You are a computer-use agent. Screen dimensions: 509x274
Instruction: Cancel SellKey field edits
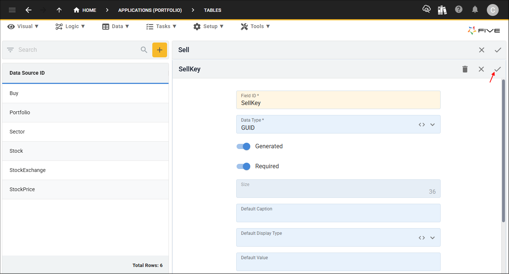(x=481, y=69)
